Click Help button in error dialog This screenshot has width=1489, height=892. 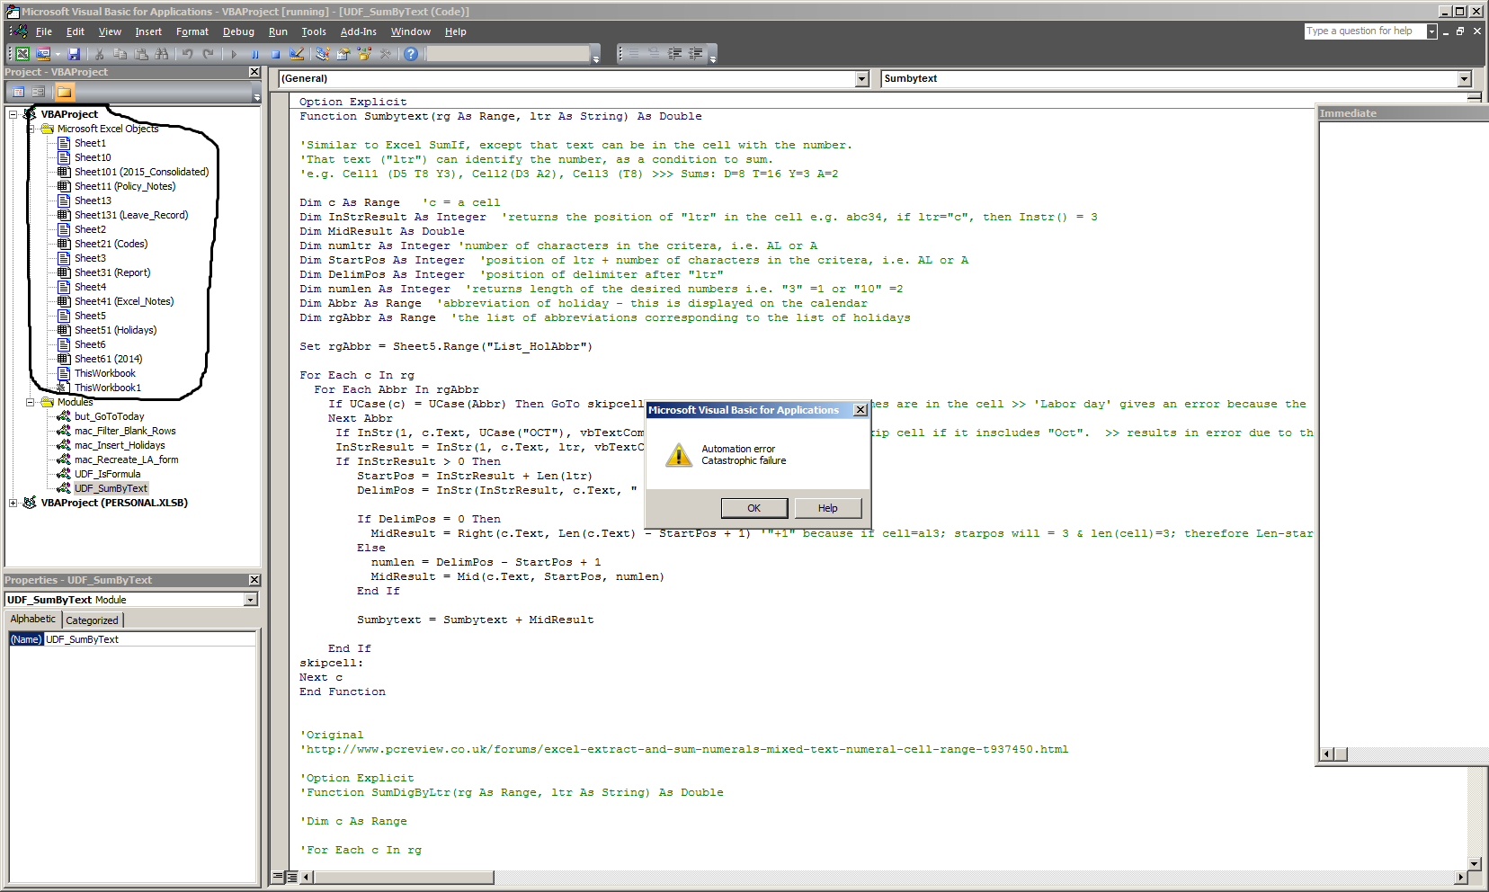[x=827, y=508]
